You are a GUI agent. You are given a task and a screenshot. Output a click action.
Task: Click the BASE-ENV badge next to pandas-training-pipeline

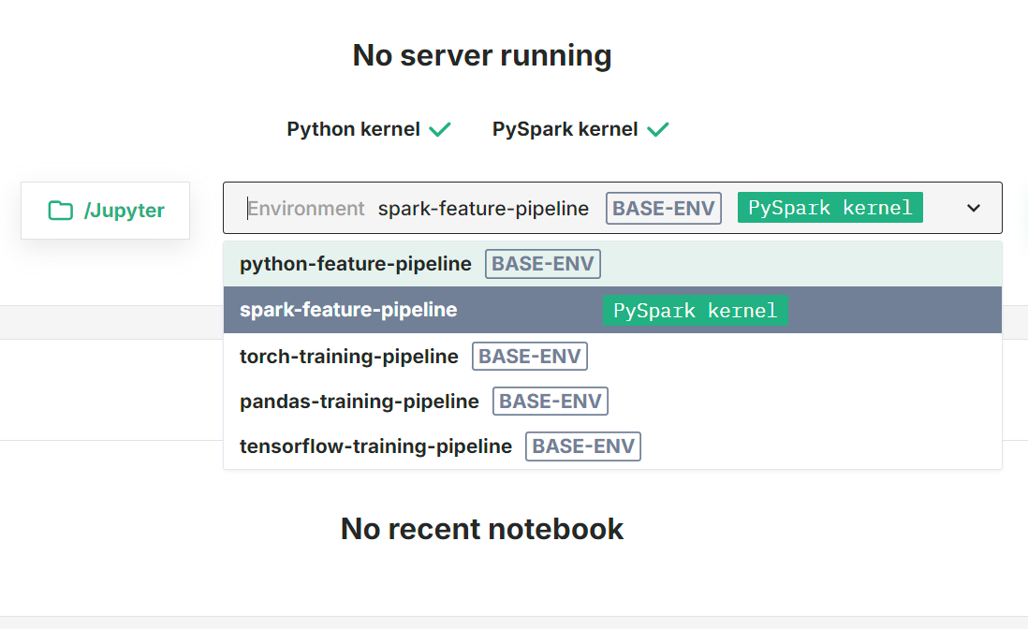(551, 401)
